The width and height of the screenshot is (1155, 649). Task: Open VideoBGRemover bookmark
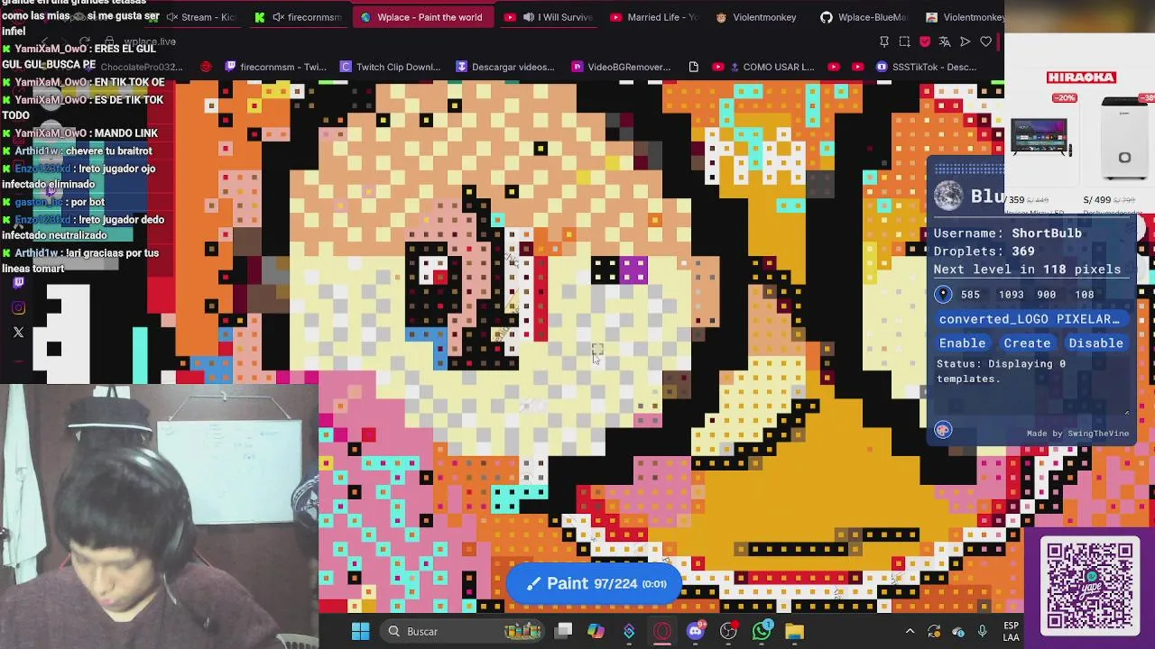621,67
